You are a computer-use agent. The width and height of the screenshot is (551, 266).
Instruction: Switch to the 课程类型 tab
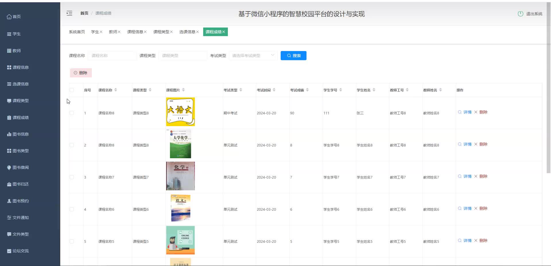tap(161, 32)
